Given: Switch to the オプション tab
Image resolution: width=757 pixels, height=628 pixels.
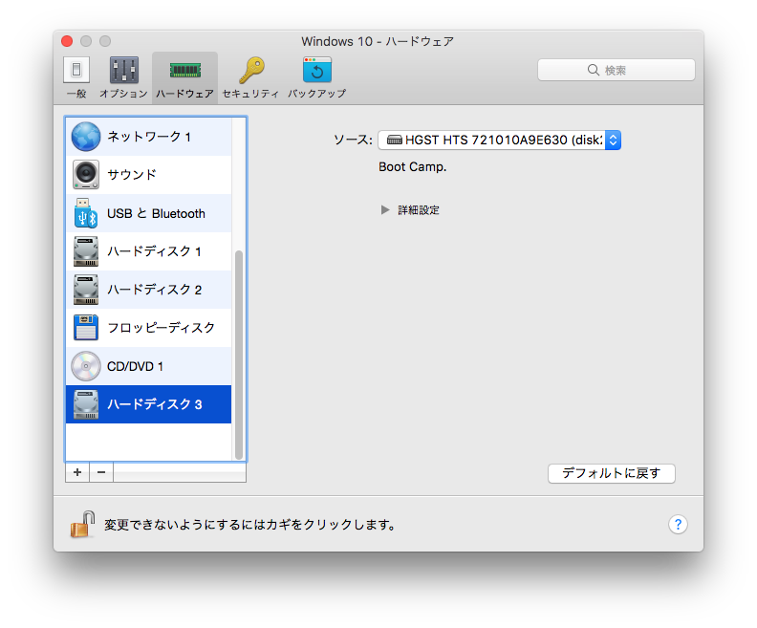Looking at the screenshot, I should [123, 76].
